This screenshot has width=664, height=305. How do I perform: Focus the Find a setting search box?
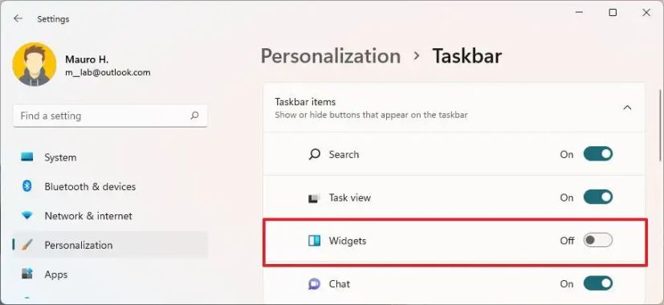click(x=110, y=116)
